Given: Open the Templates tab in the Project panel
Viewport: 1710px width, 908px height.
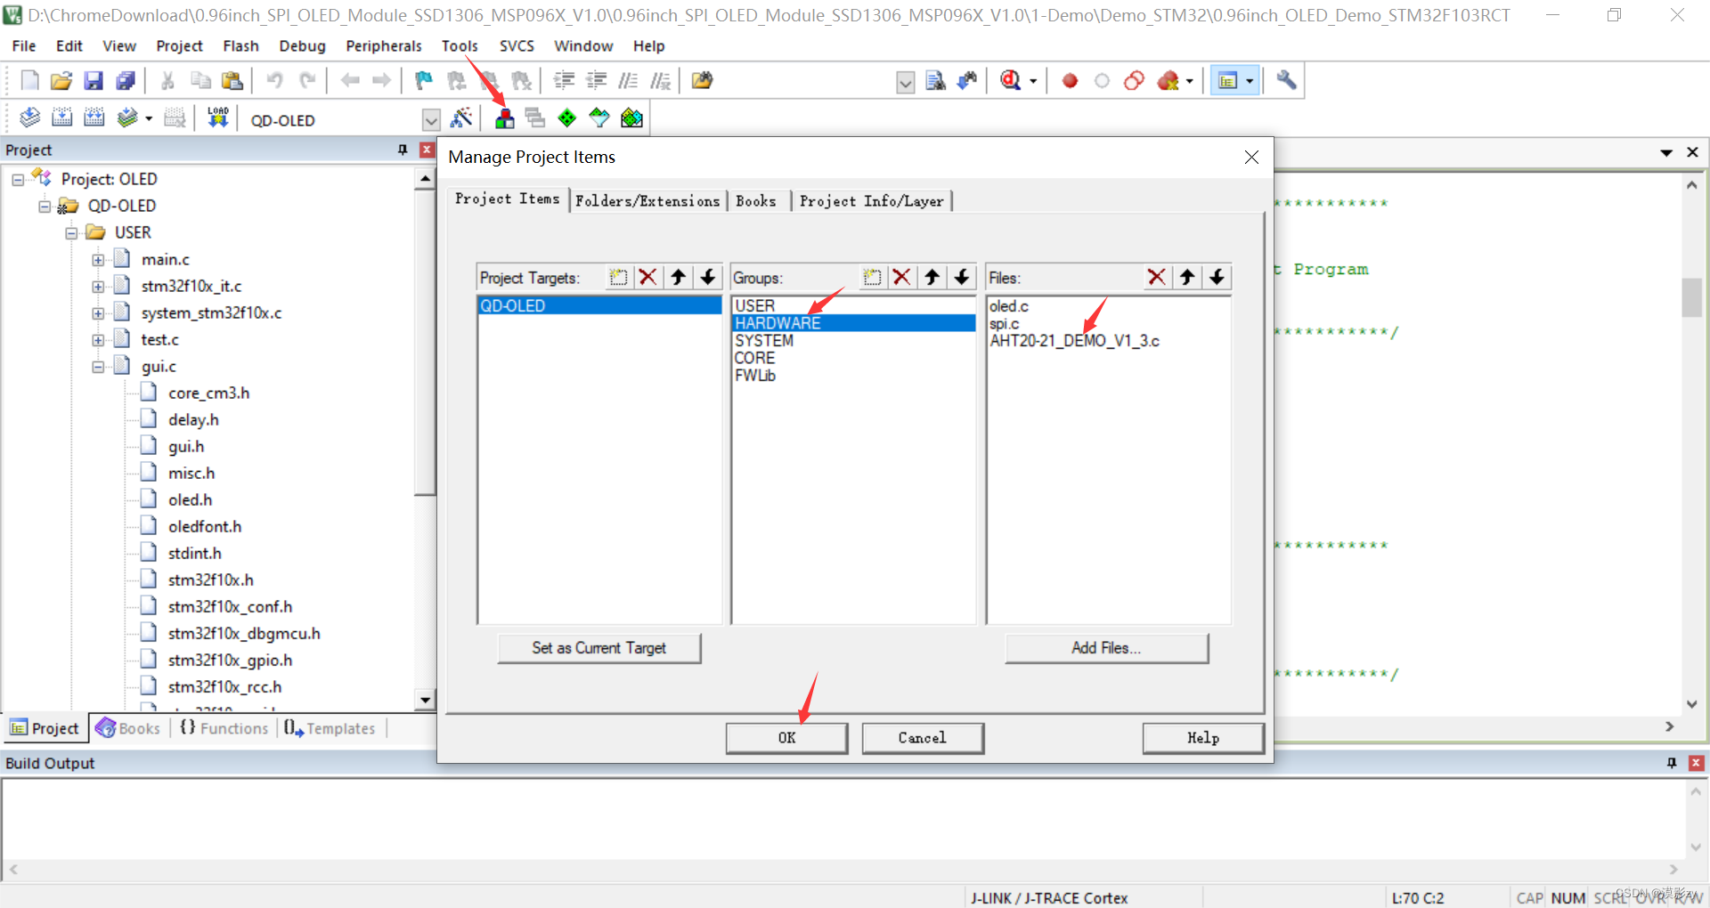Looking at the screenshot, I should [x=330, y=728].
